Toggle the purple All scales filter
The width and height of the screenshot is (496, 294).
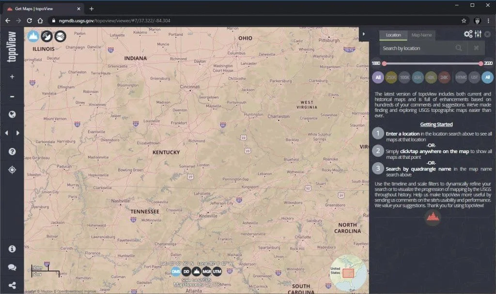click(x=378, y=77)
